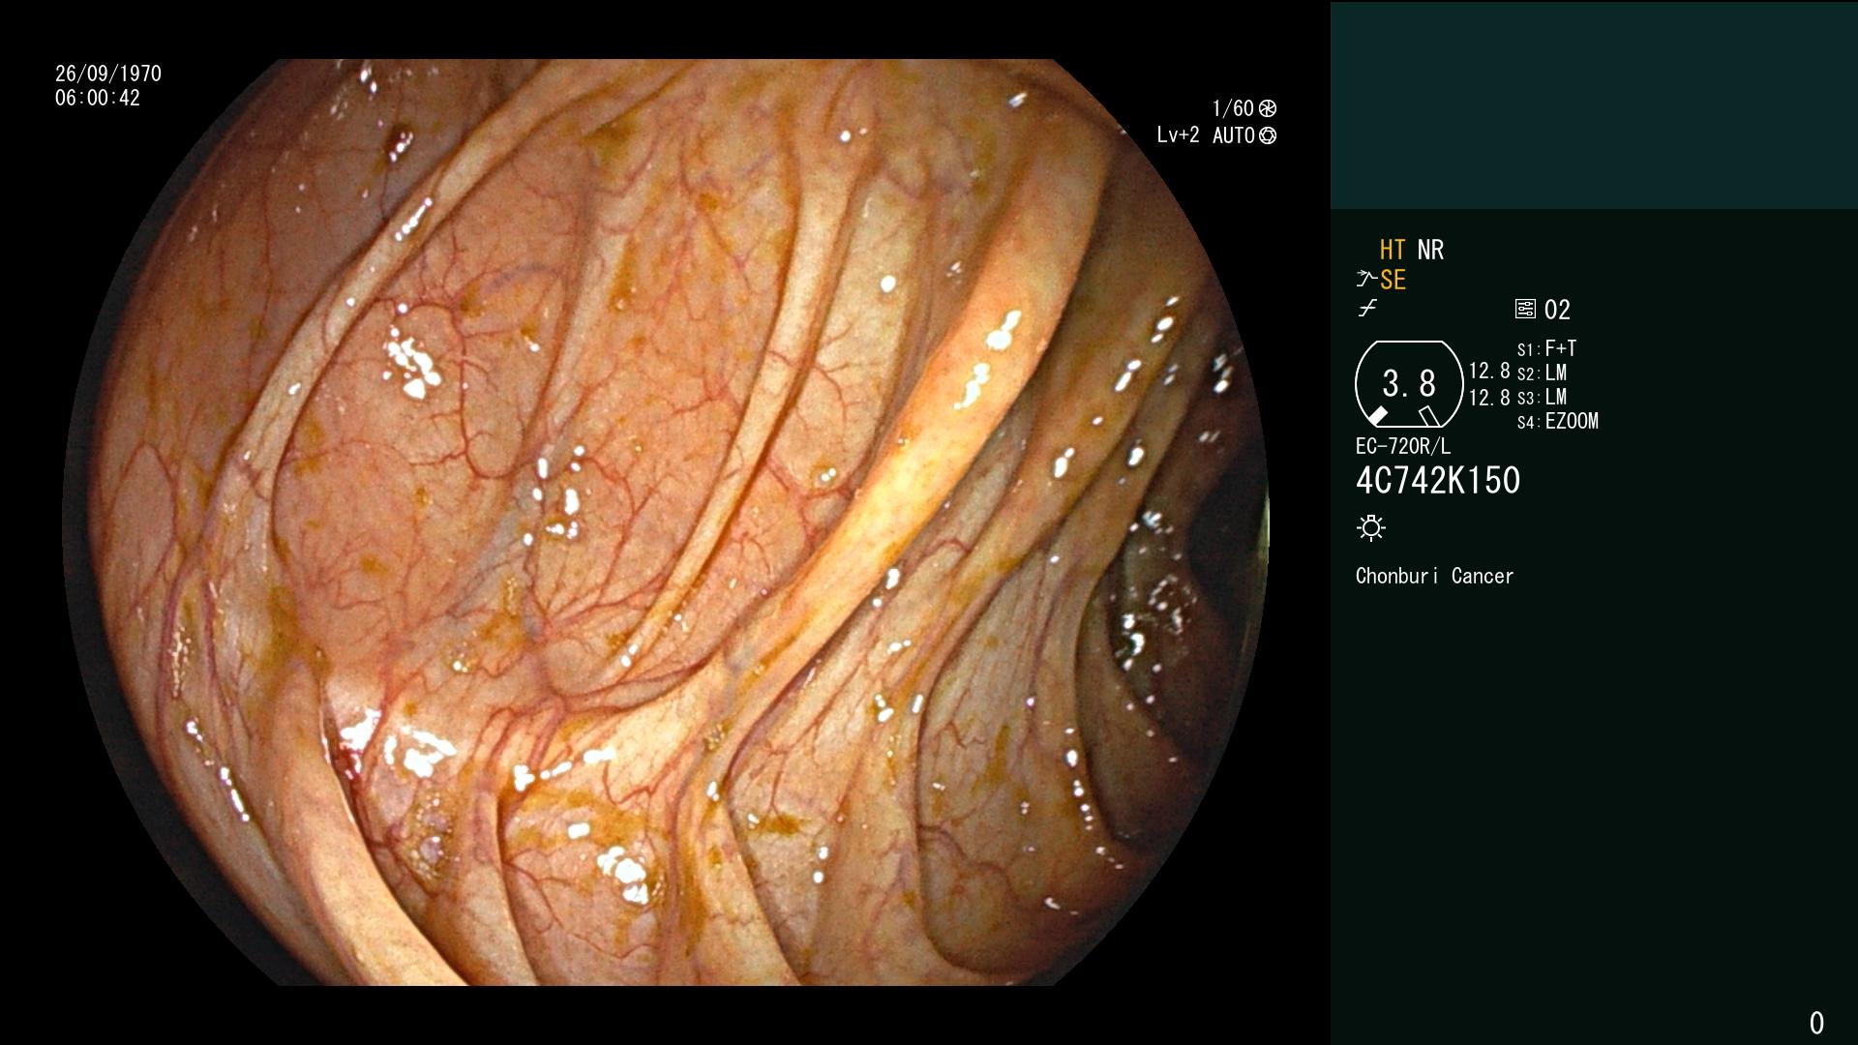Click the 02 preset number
Image resolution: width=1858 pixels, height=1045 pixels.
(x=1557, y=310)
